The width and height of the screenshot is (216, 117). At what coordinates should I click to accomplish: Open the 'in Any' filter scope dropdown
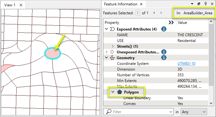(194, 112)
